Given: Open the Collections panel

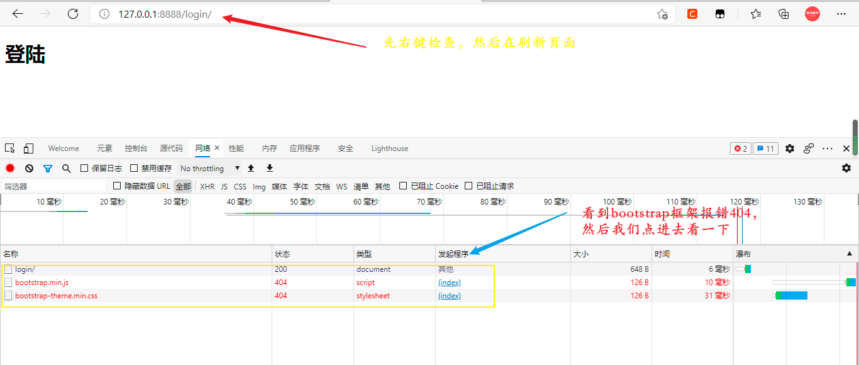Looking at the screenshot, I should (x=784, y=14).
